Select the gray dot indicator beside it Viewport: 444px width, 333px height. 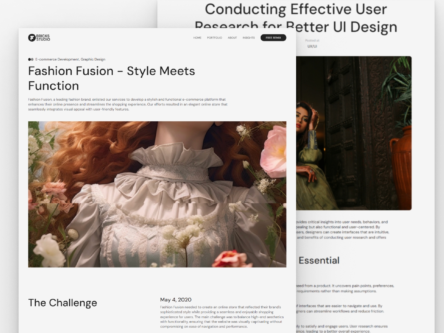(x=33, y=59)
